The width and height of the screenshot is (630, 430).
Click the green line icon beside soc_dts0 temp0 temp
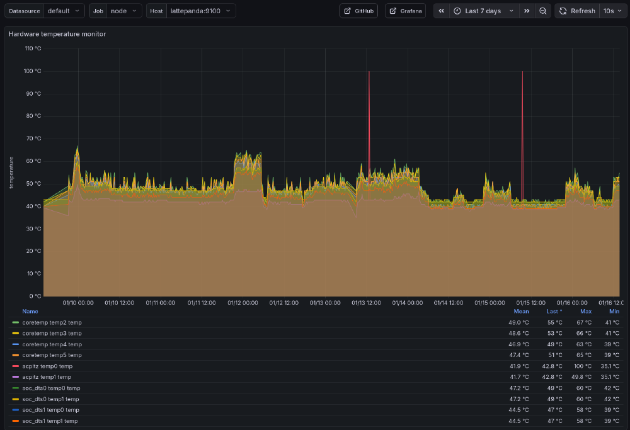[x=14, y=388]
